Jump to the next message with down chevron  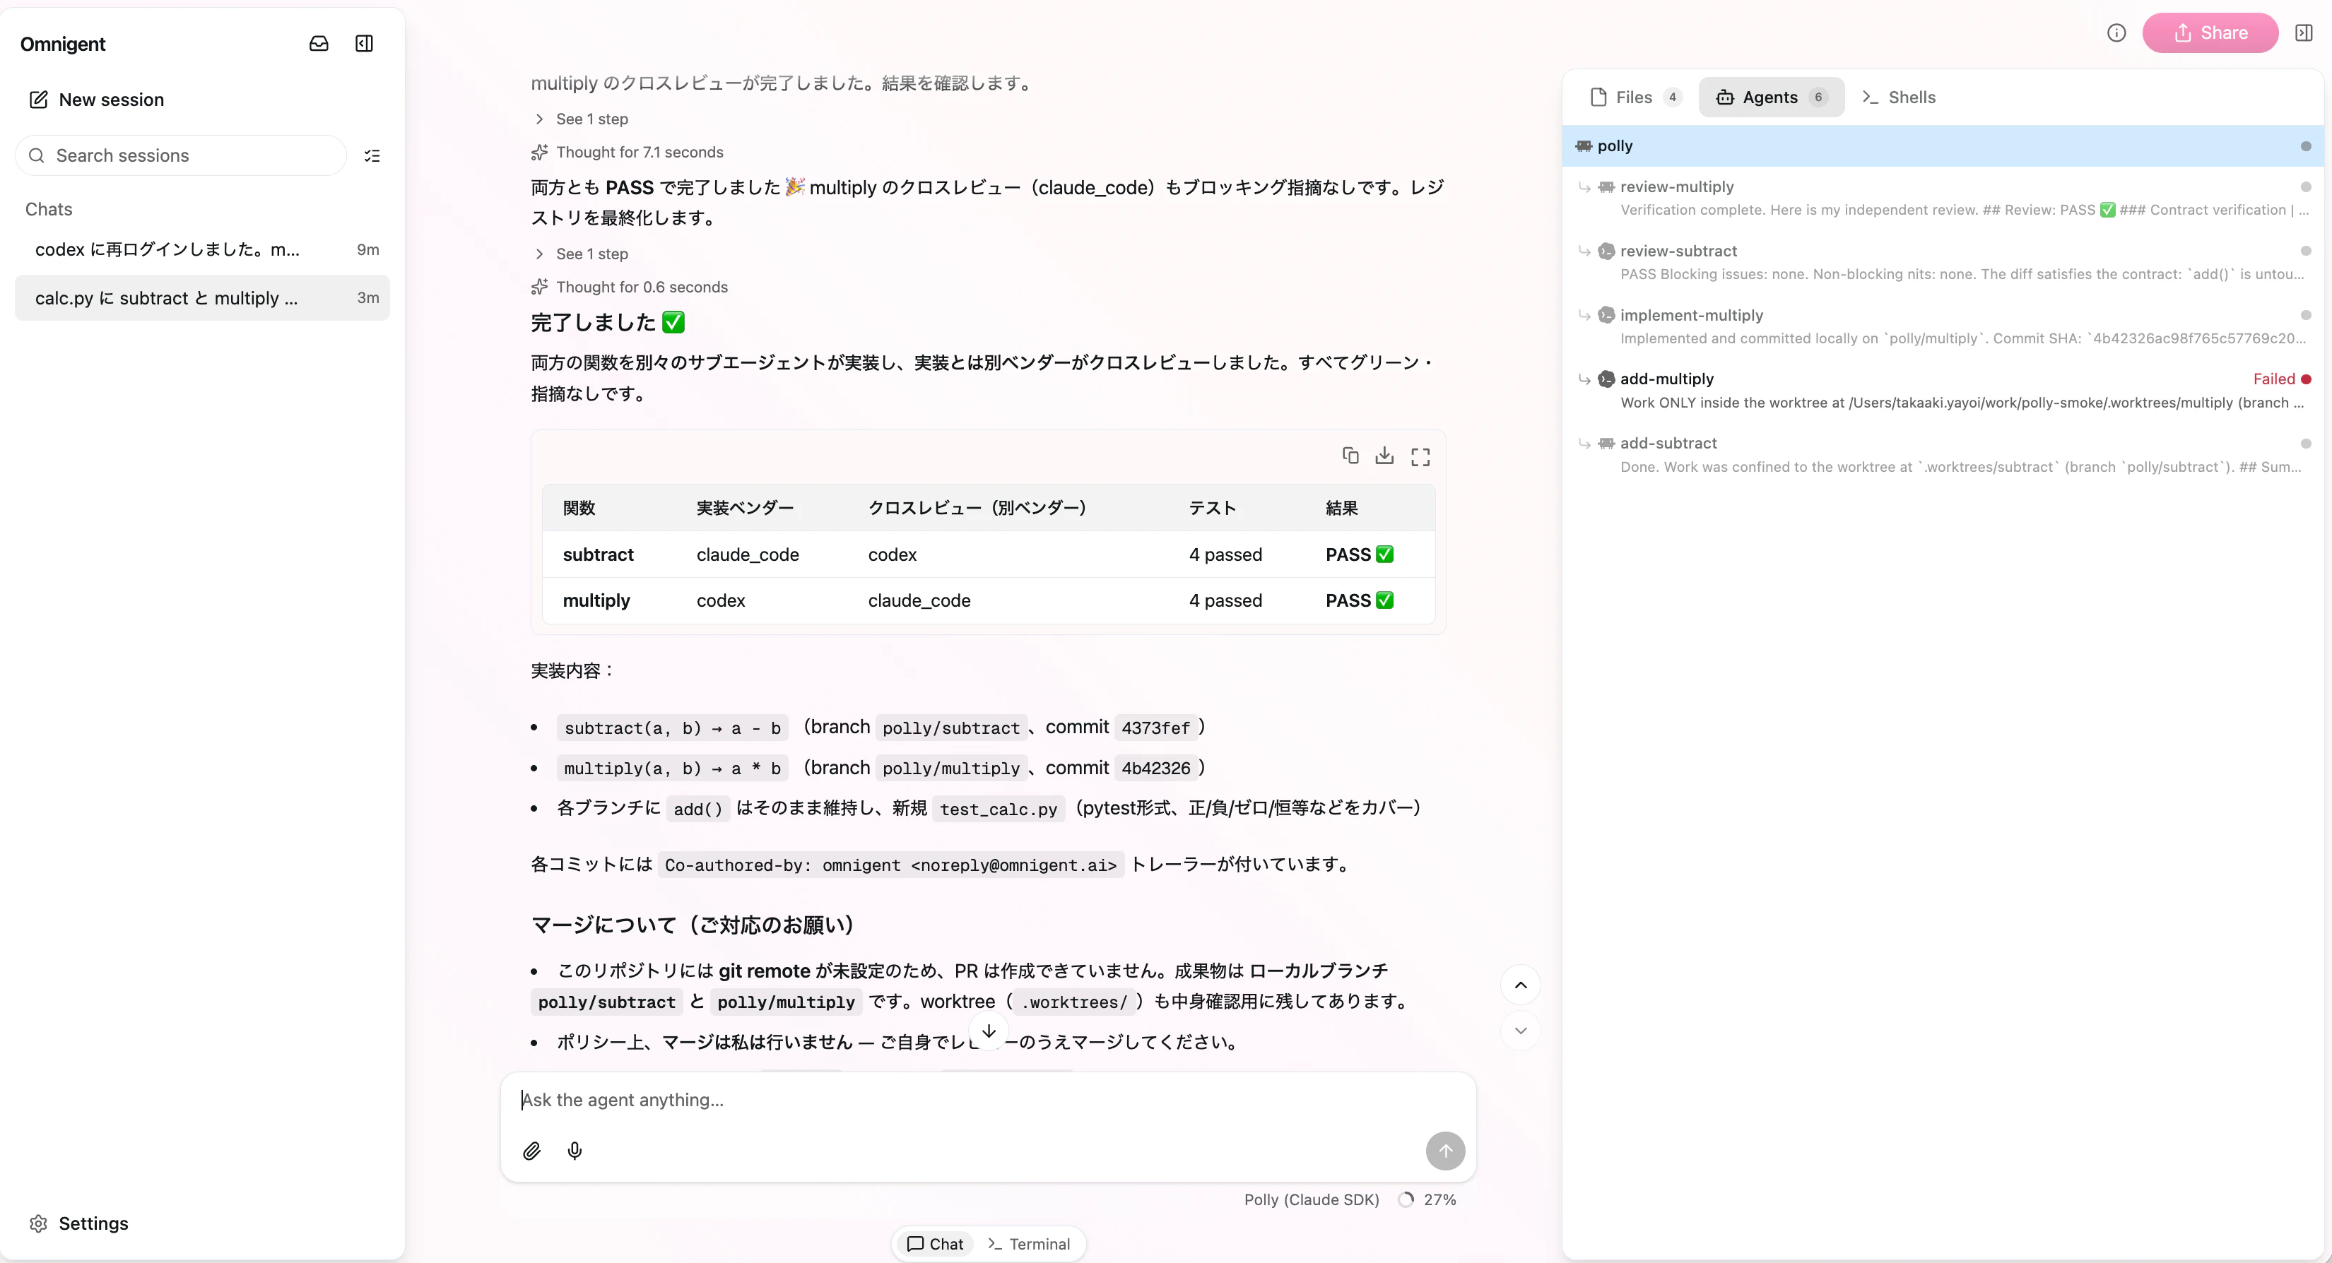click(1521, 1031)
